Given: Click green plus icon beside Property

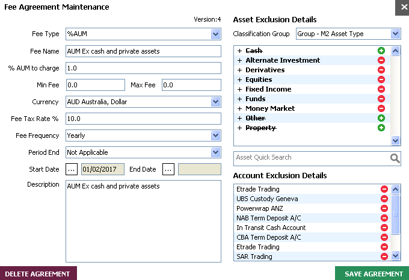Looking at the screenshot, I should click(381, 128).
